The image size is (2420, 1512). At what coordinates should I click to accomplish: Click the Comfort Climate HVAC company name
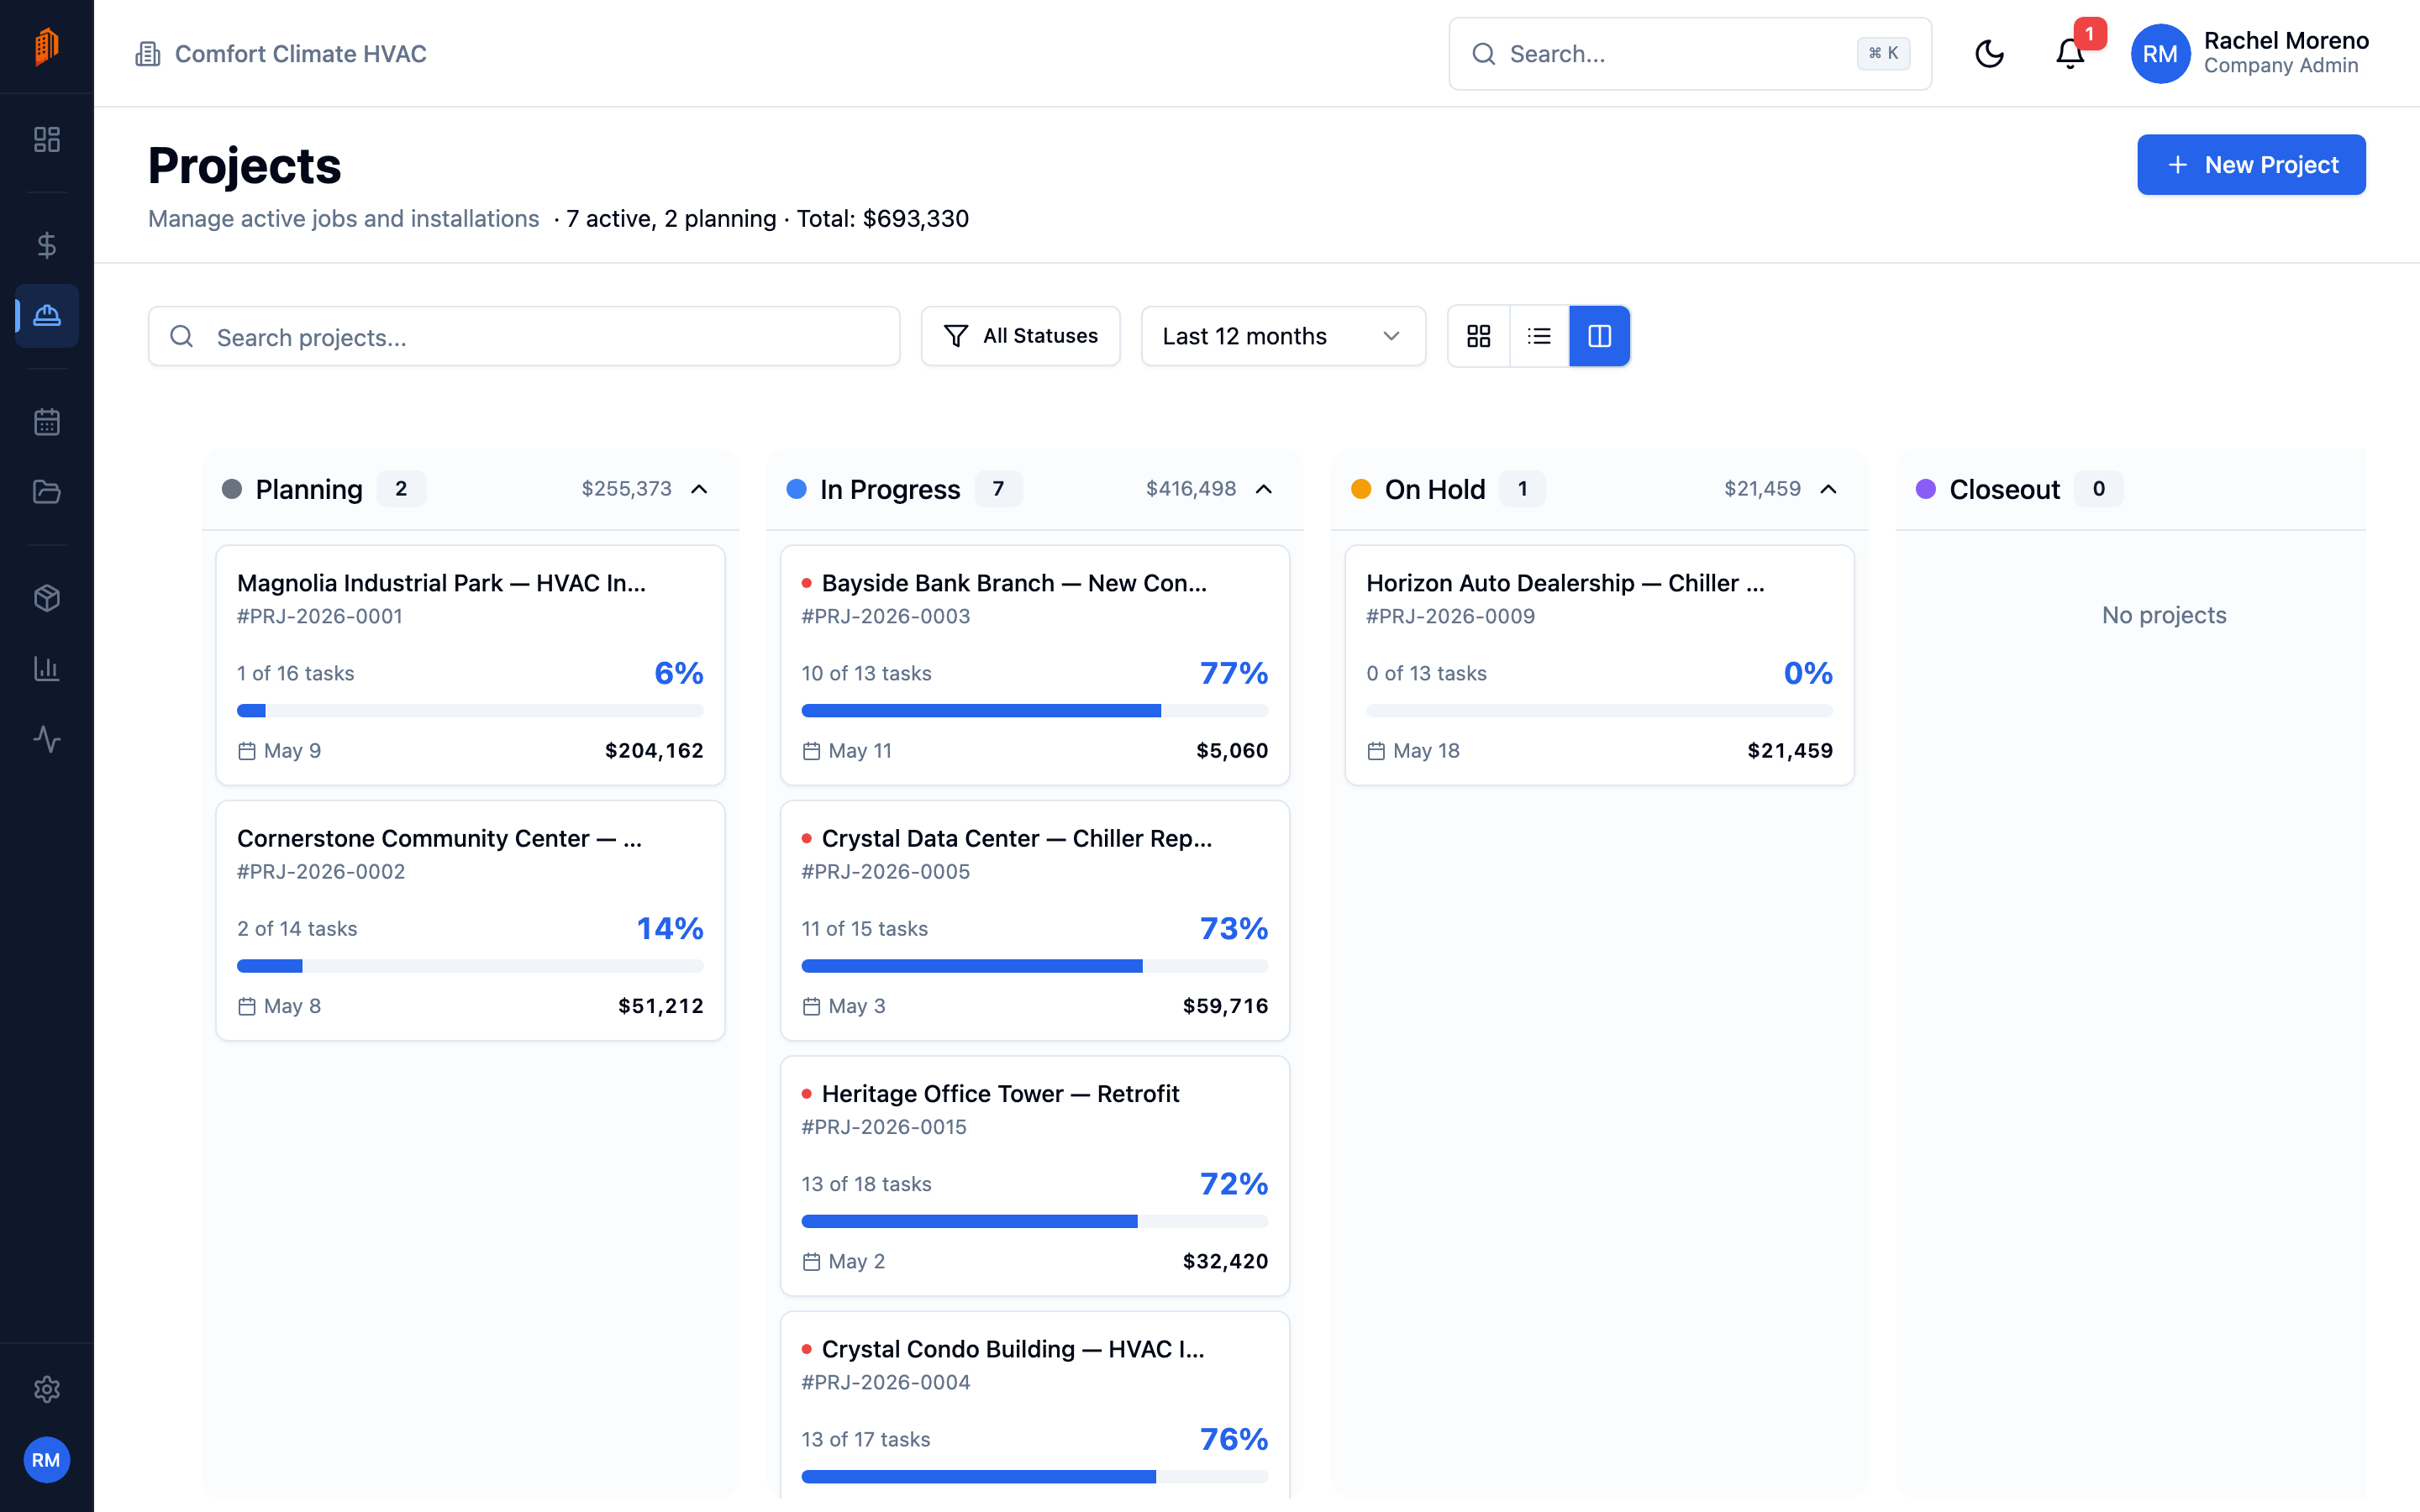point(301,54)
